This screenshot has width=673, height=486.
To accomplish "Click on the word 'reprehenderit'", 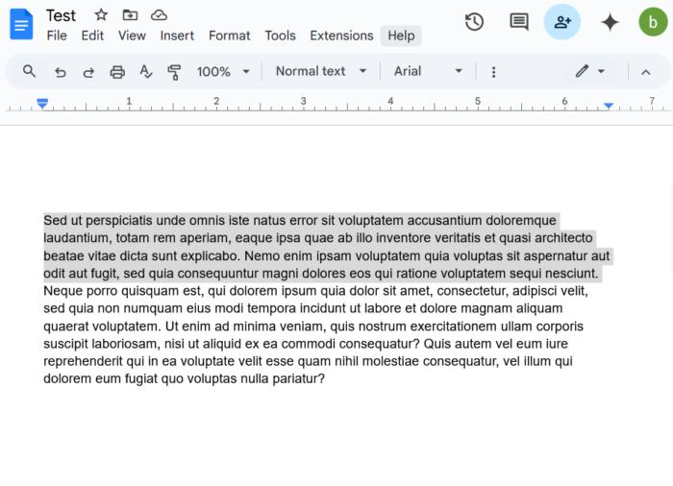I will click(x=84, y=361).
